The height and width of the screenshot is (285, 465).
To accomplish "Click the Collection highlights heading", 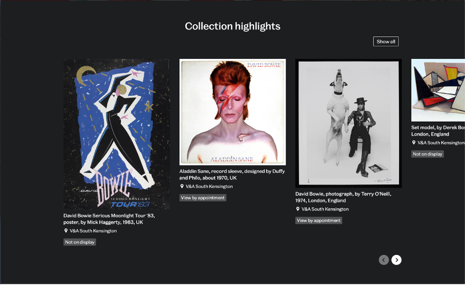I will coord(233,26).
